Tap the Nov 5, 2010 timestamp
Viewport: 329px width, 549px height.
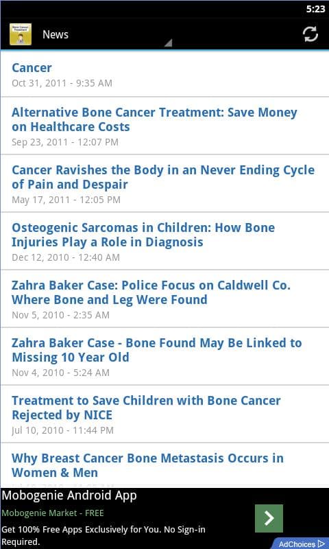[x=61, y=315]
